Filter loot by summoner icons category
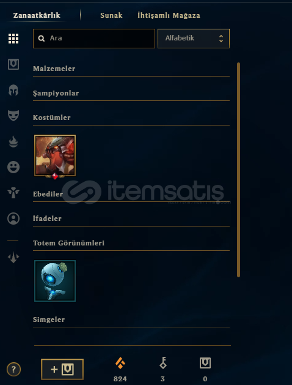Viewport: 292px width, 385px height. (x=13, y=219)
